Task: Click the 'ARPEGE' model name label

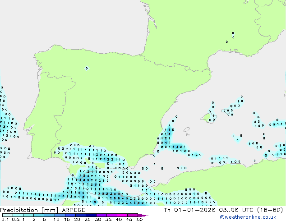Action: 74,210
